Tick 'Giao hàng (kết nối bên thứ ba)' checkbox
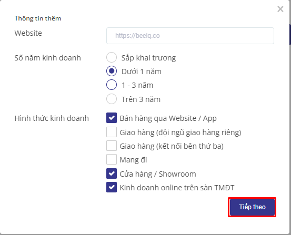The width and height of the screenshot is (291, 235). [112, 146]
